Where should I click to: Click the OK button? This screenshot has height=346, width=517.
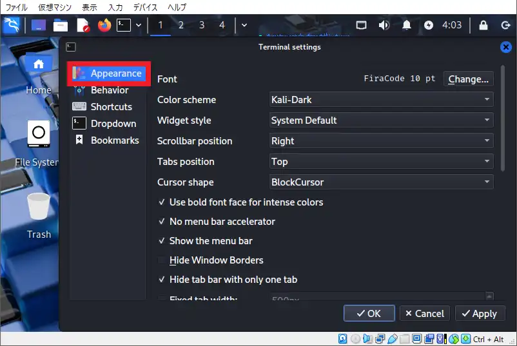(369, 313)
